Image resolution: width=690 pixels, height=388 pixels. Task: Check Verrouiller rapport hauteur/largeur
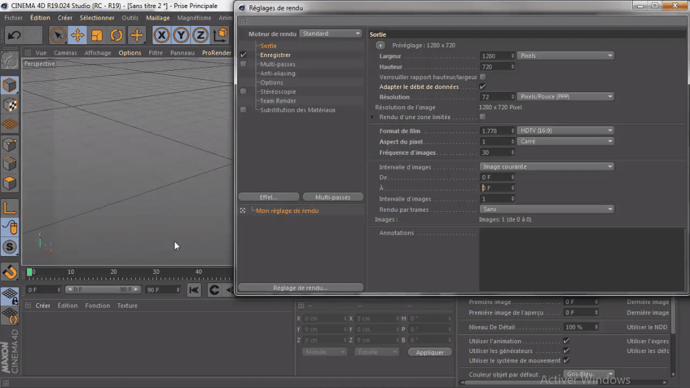[483, 77]
